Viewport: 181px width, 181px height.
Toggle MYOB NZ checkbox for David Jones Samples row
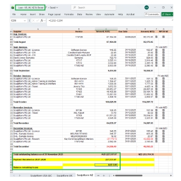click(x=163, y=58)
